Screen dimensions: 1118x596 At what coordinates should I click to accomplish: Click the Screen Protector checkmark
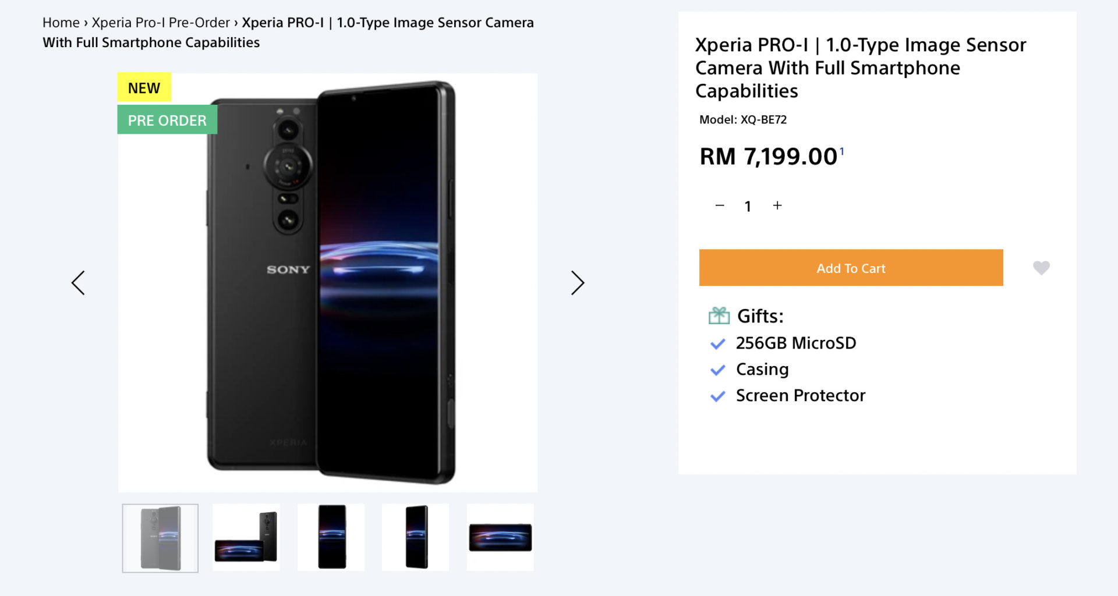point(718,396)
